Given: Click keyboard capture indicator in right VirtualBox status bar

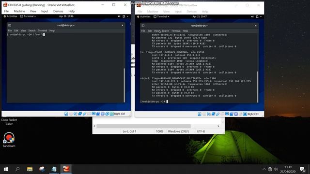Looking at the screenshot, I should click(245, 114).
